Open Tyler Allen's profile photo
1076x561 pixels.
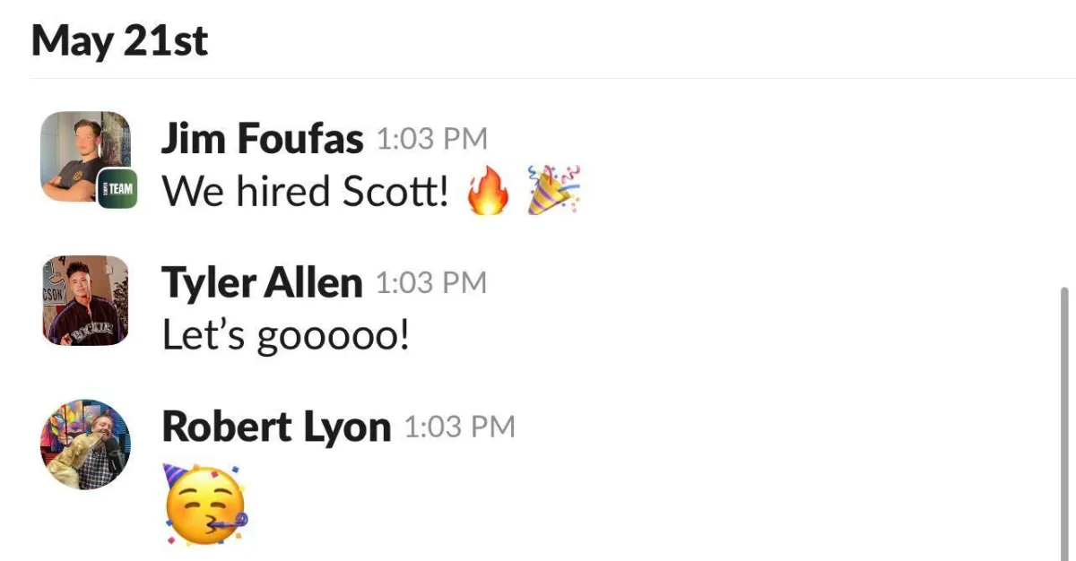(86, 300)
